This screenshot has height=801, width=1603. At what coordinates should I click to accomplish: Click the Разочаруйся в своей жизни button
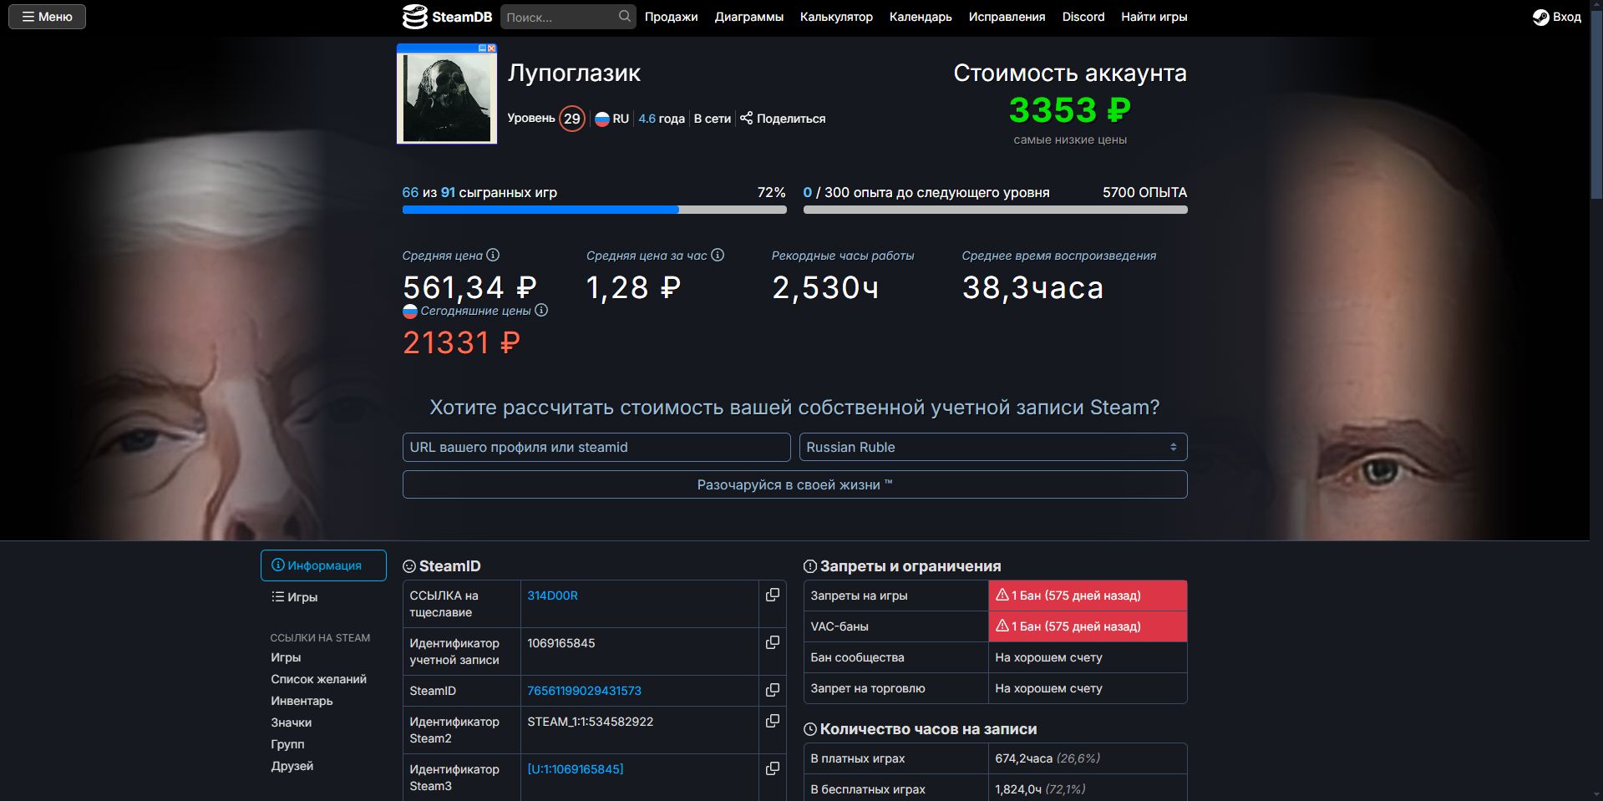tap(794, 484)
